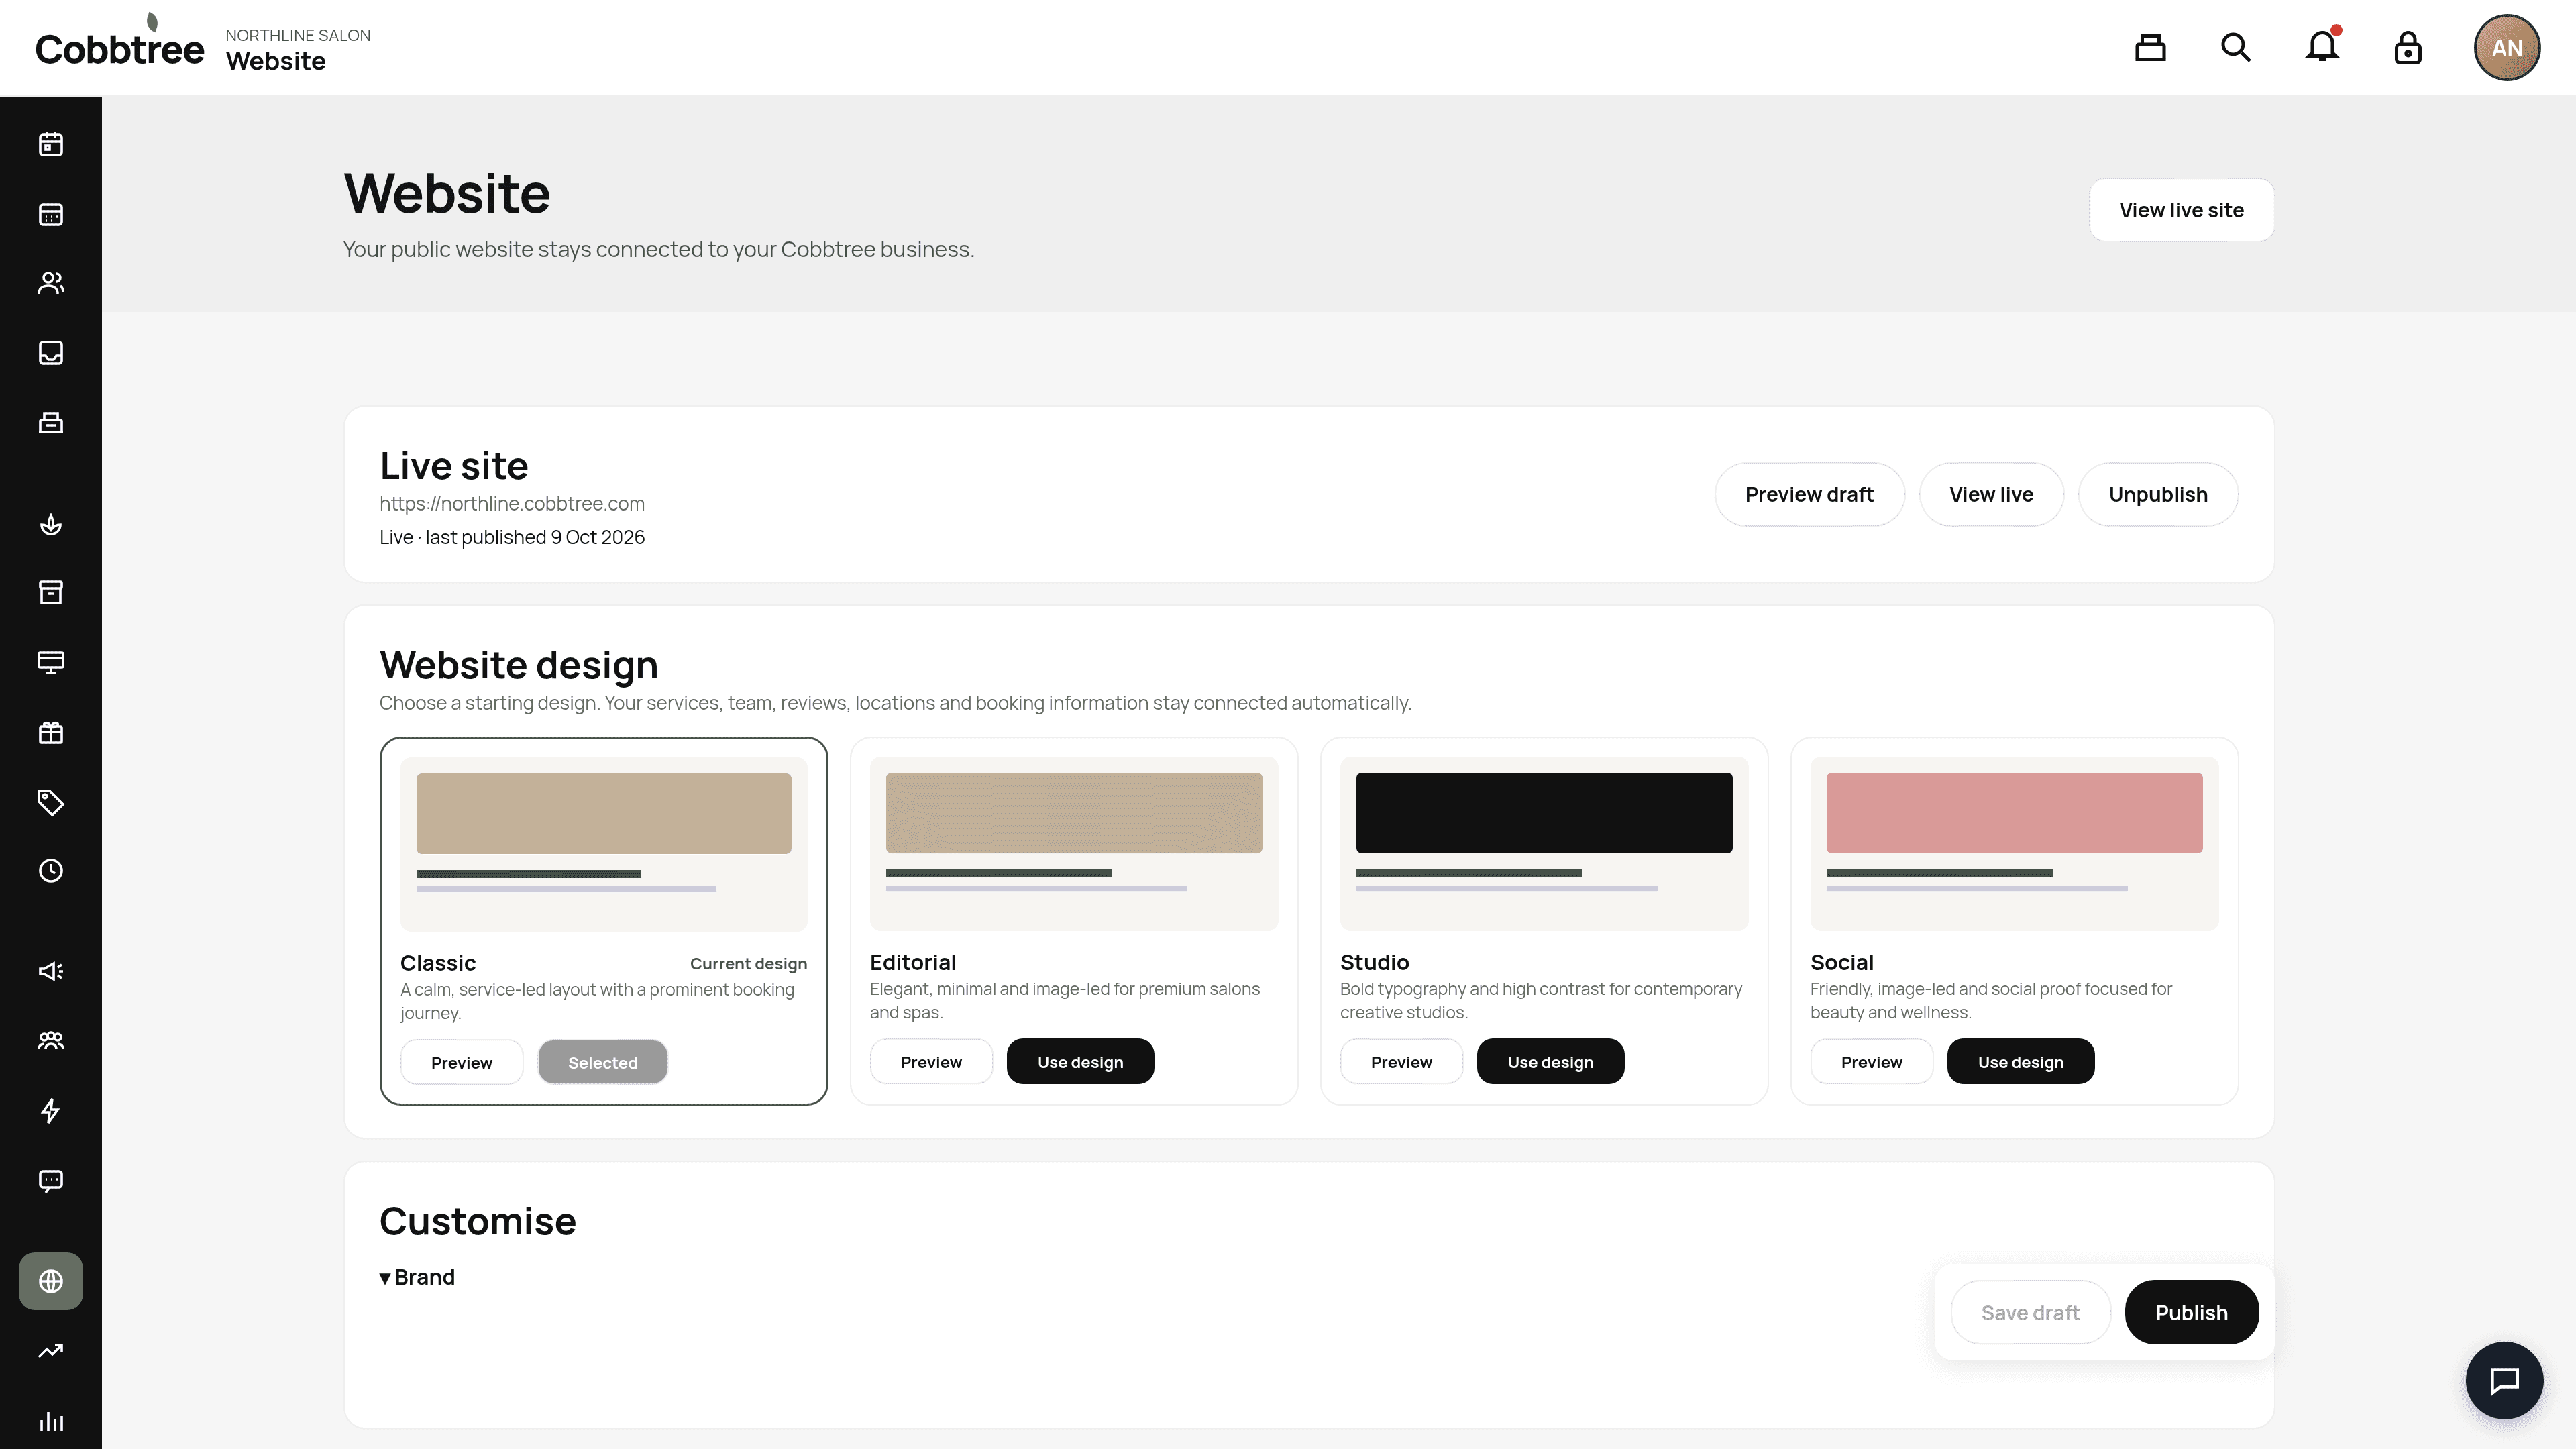Click the Classic design thumbnail
Viewport: 2576px width, 1449px height.
coord(604,844)
